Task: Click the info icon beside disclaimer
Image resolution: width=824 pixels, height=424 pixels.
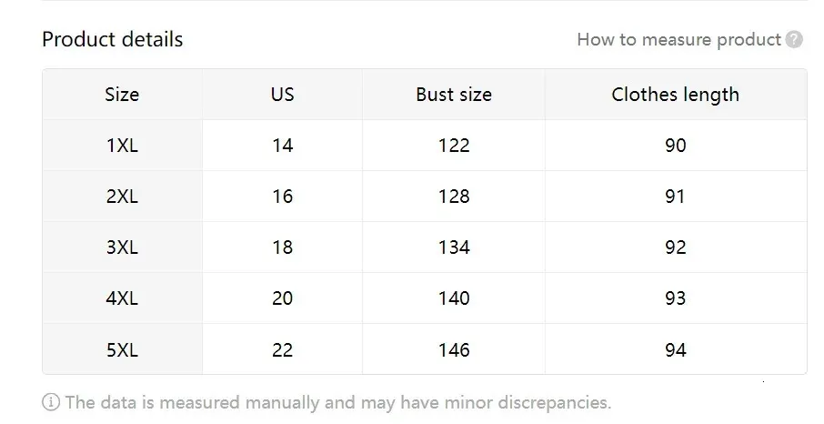Action: coord(51,402)
